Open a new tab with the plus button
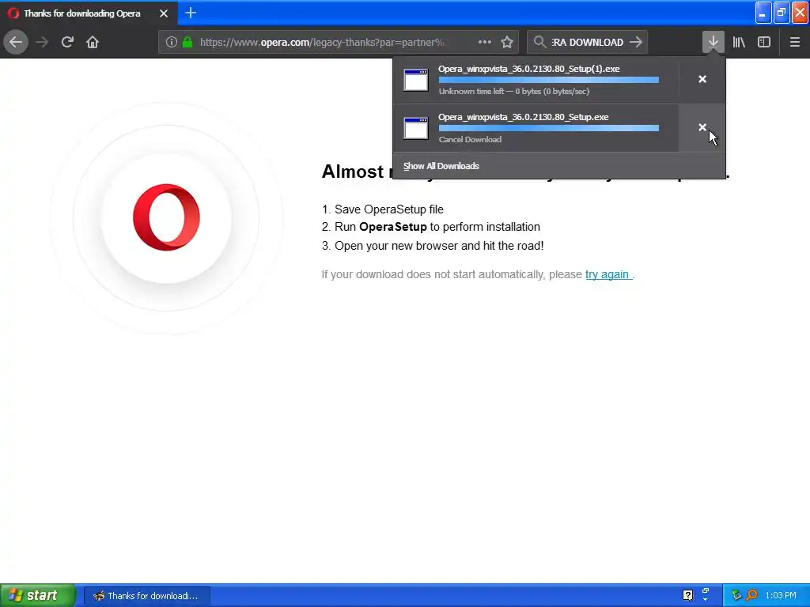This screenshot has width=810, height=607. coord(191,13)
